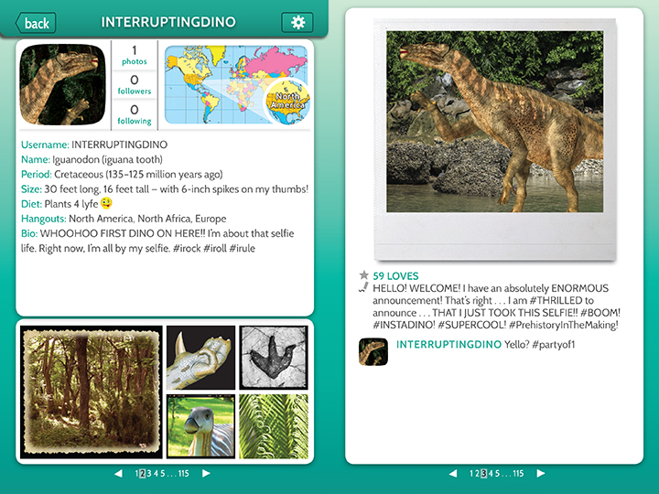Image resolution: width=659 pixels, height=494 pixels.
Task: Go to previous page with left arrow under photo grid
Action: click(x=118, y=474)
